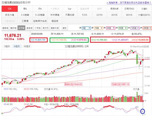152x116 pixels.
Task: Open the 力道K(60分) tab
Action: [144, 15]
